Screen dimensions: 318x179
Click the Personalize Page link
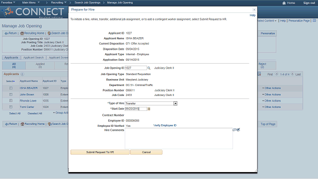(x=299, y=21)
